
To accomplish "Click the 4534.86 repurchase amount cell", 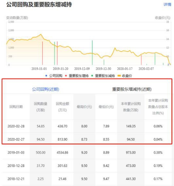I will [x=63, y=152].
